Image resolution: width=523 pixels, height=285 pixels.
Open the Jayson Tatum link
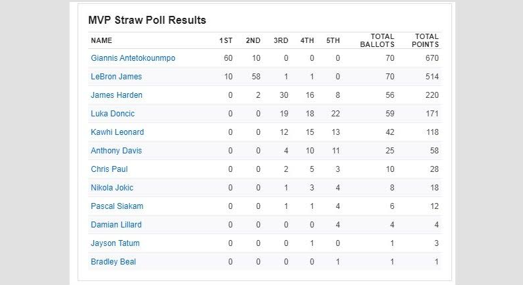pos(115,243)
